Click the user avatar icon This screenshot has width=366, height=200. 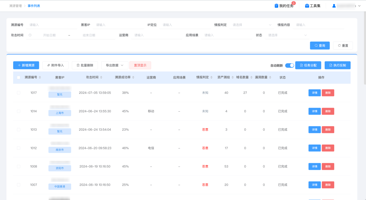[x=334, y=6]
